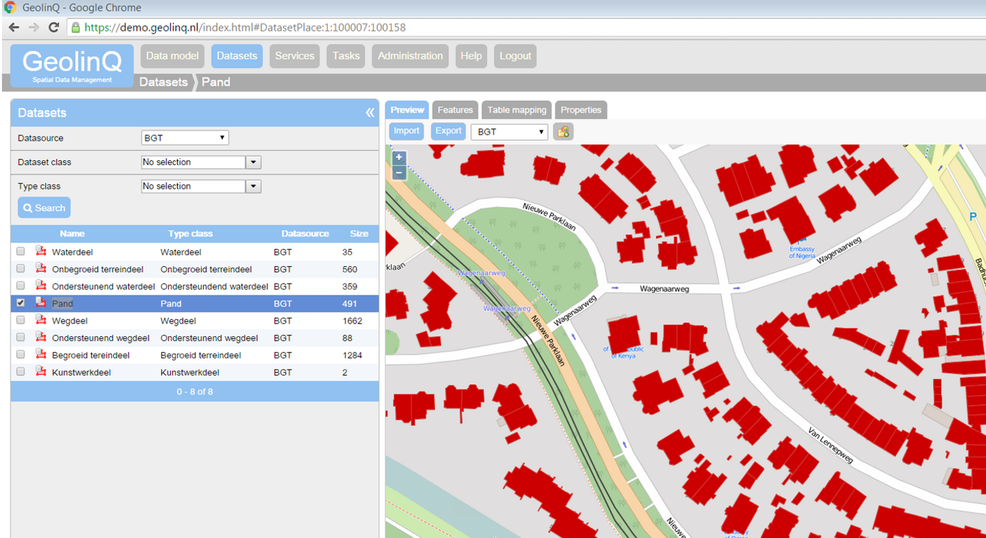This screenshot has height=538, width=986.
Task: Open the Services menu
Action: [294, 56]
